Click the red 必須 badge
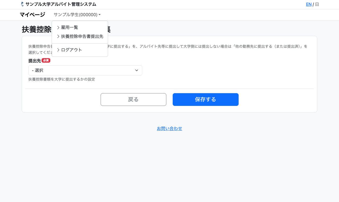This screenshot has height=202, width=339. point(46,61)
